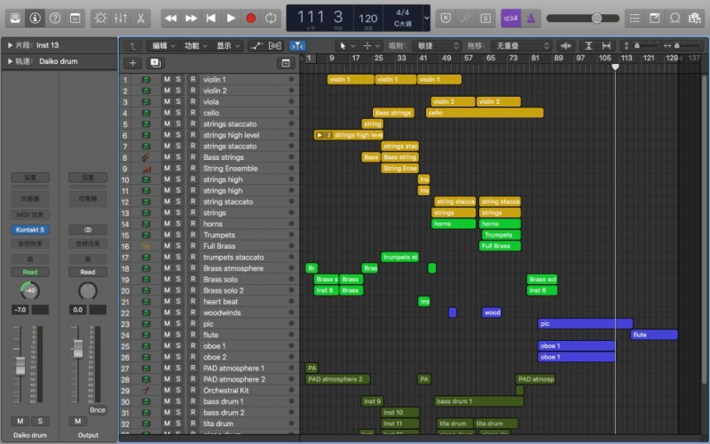Select the blue pic region

tap(585, 323)
